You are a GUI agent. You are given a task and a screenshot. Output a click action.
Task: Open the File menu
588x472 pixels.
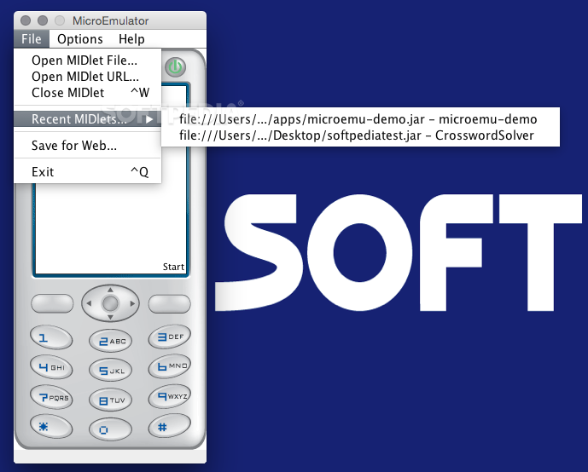click(31, 39)
